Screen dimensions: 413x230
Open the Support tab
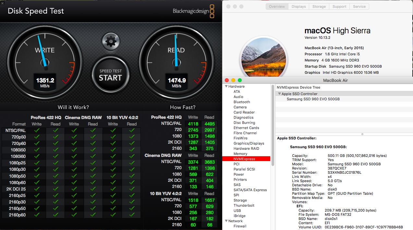339,6
